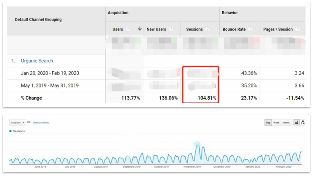The height and width of the screenshot is (176, 313).
Task: Click February 2020 axis label
Action: [283, 167]
